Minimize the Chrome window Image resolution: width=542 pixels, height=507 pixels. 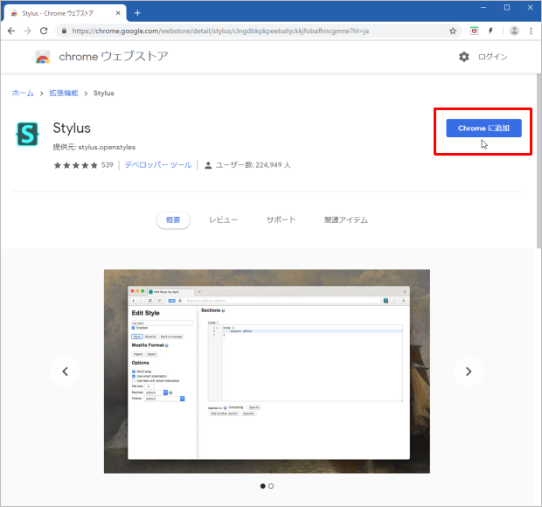click(483, 7)
